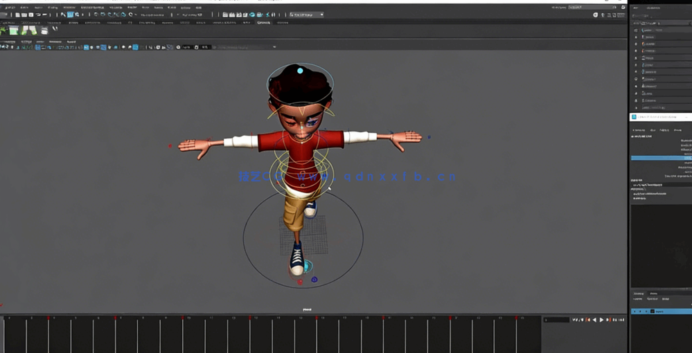Screen dimensions: 692x353
Task: Click the white cylinder shelf icon
Action: (x=44, y=30)
